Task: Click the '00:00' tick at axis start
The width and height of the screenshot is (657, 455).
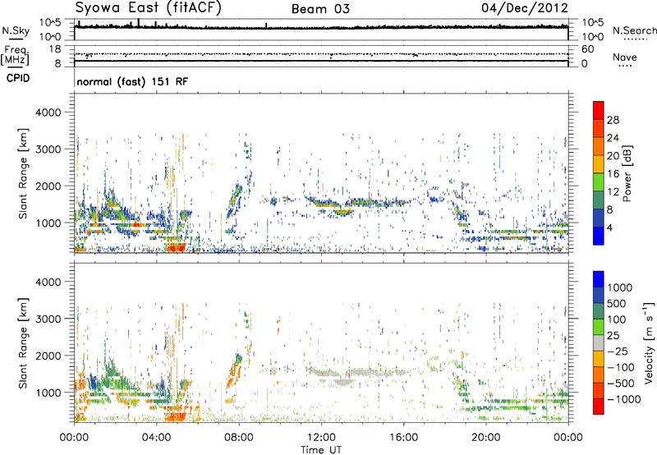Action: 74,438
